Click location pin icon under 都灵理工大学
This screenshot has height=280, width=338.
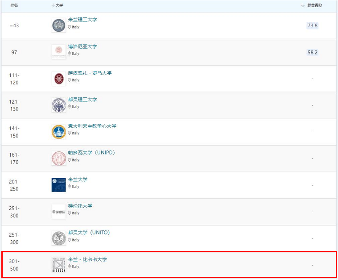(70, 106)
